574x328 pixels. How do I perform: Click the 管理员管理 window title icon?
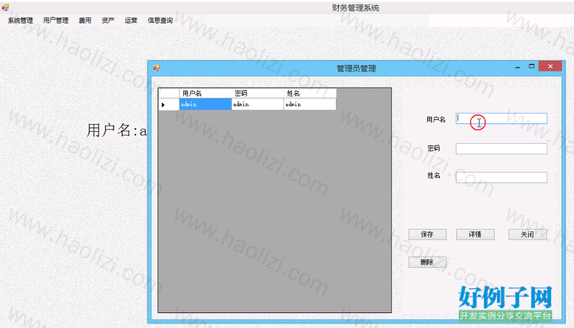[157, 68]
